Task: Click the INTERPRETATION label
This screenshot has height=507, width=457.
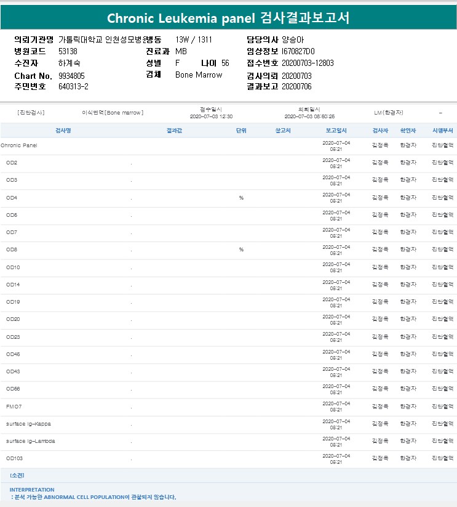Action: (32, 490)
